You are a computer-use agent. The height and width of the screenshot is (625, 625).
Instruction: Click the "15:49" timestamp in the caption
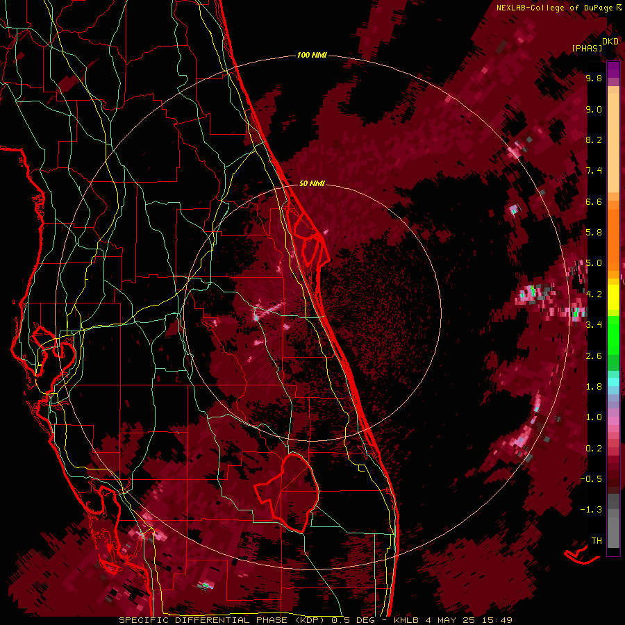coord(497,620)
